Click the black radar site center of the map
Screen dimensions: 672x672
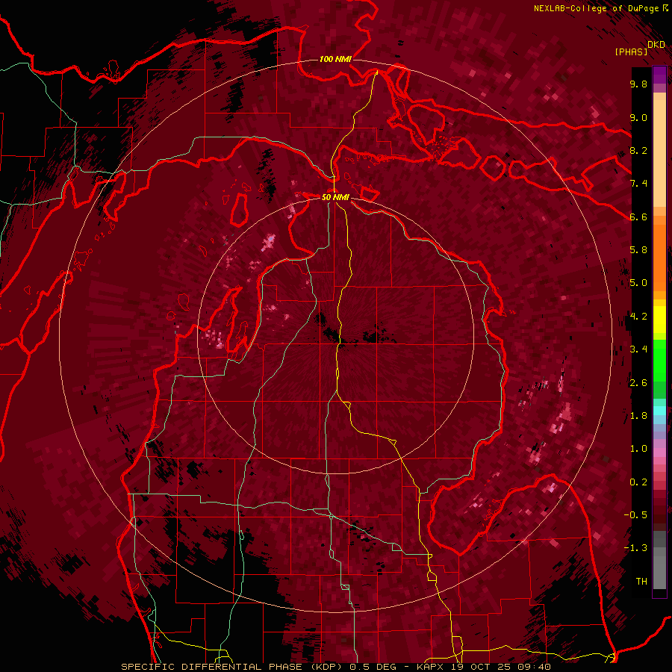tap(335, 335)
